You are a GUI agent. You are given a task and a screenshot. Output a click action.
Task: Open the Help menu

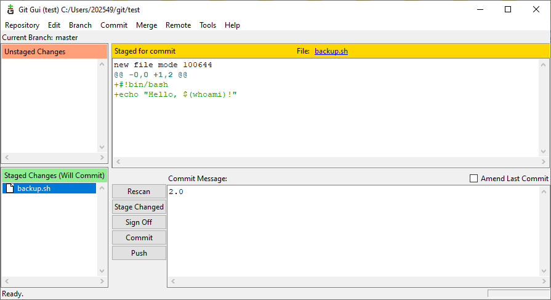pos(232,25)
